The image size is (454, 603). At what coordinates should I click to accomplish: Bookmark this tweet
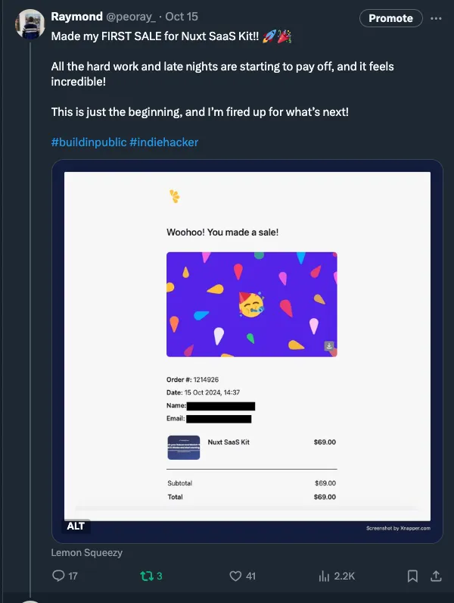coord(412,576)
